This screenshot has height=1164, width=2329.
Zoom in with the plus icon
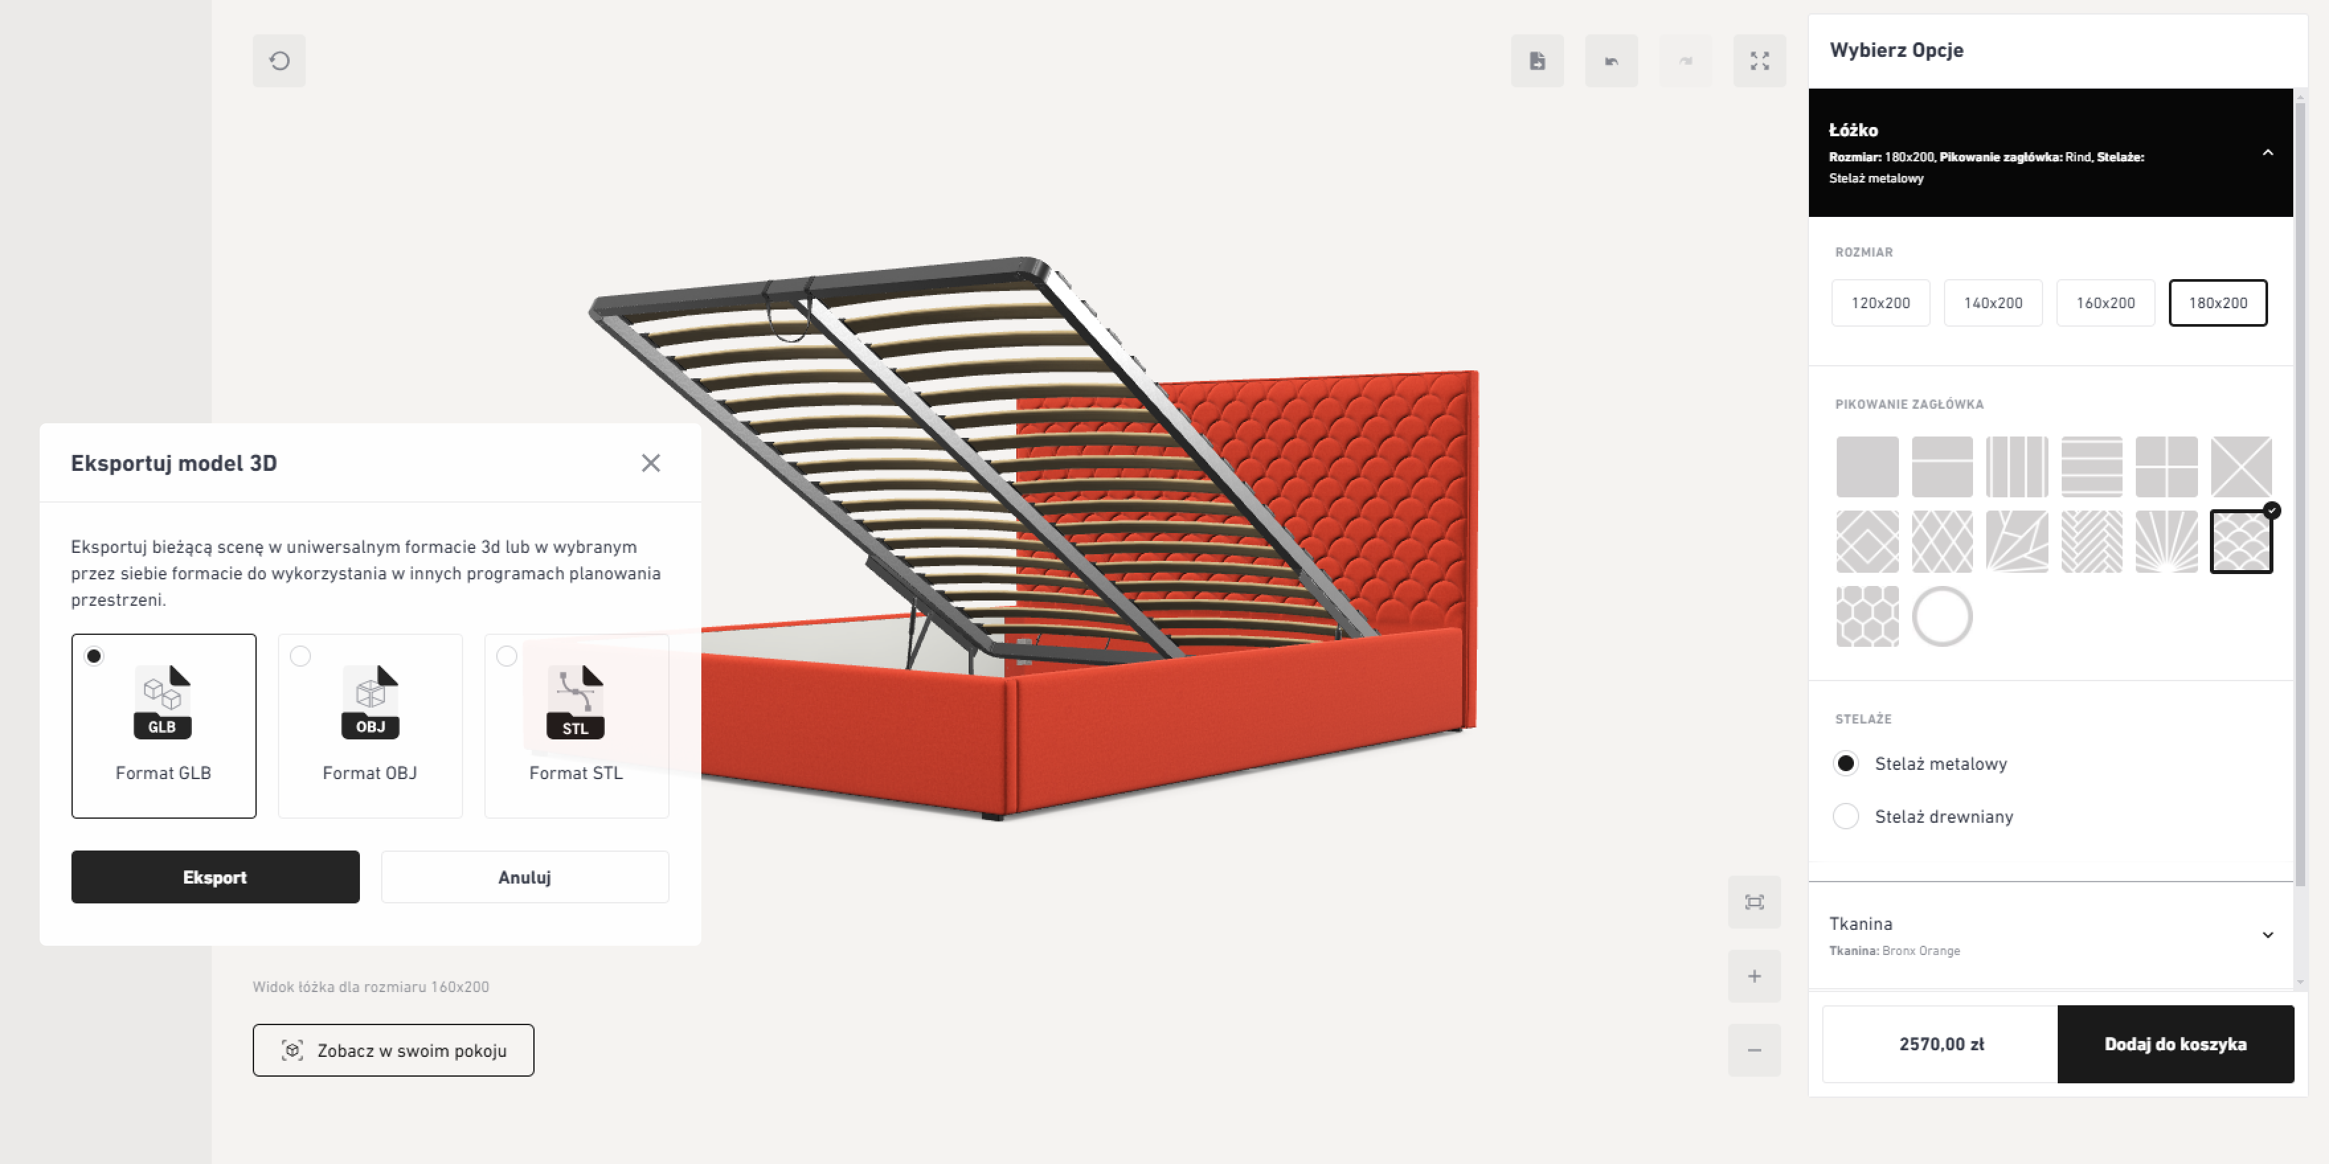(1754, 976)
